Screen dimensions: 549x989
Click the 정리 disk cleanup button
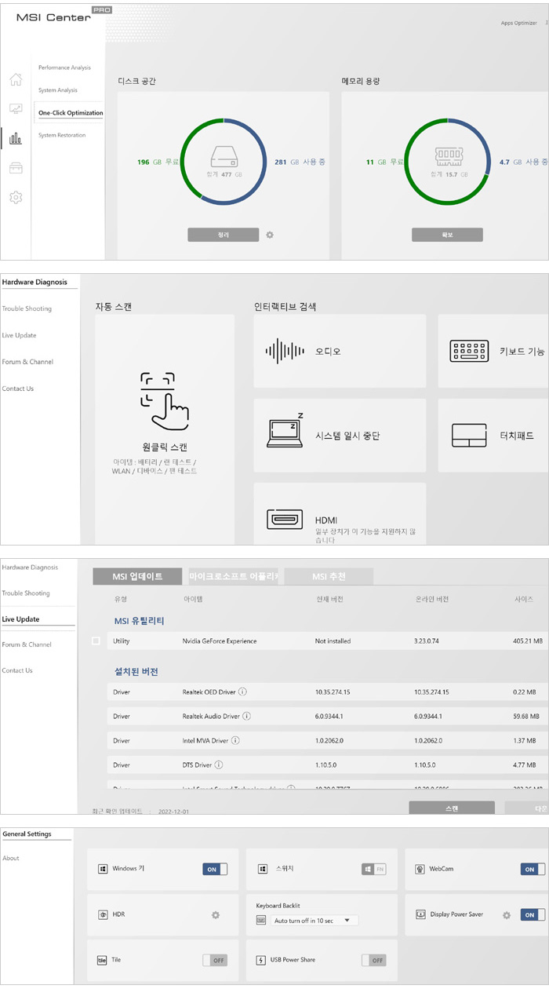[x=223, y=235]
